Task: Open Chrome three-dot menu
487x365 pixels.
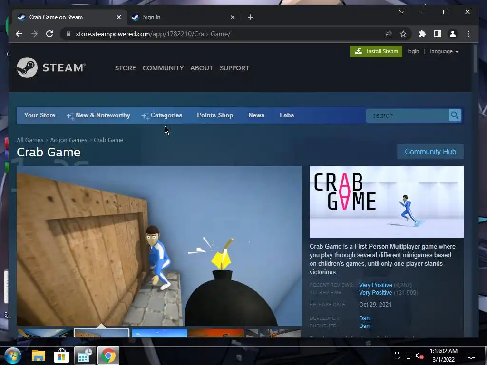Action: pyautogui.click(x=468, y=34)
